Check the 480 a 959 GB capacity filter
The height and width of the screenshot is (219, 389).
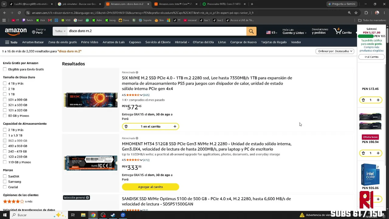[x=5, y=146]
